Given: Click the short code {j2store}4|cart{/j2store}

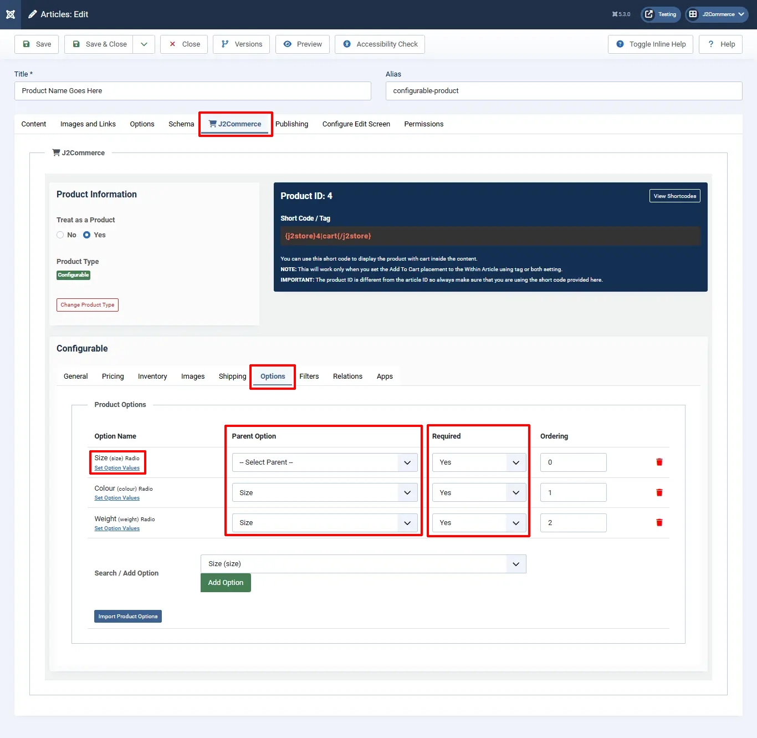Looking at the screenshot, I should (328, 236).
